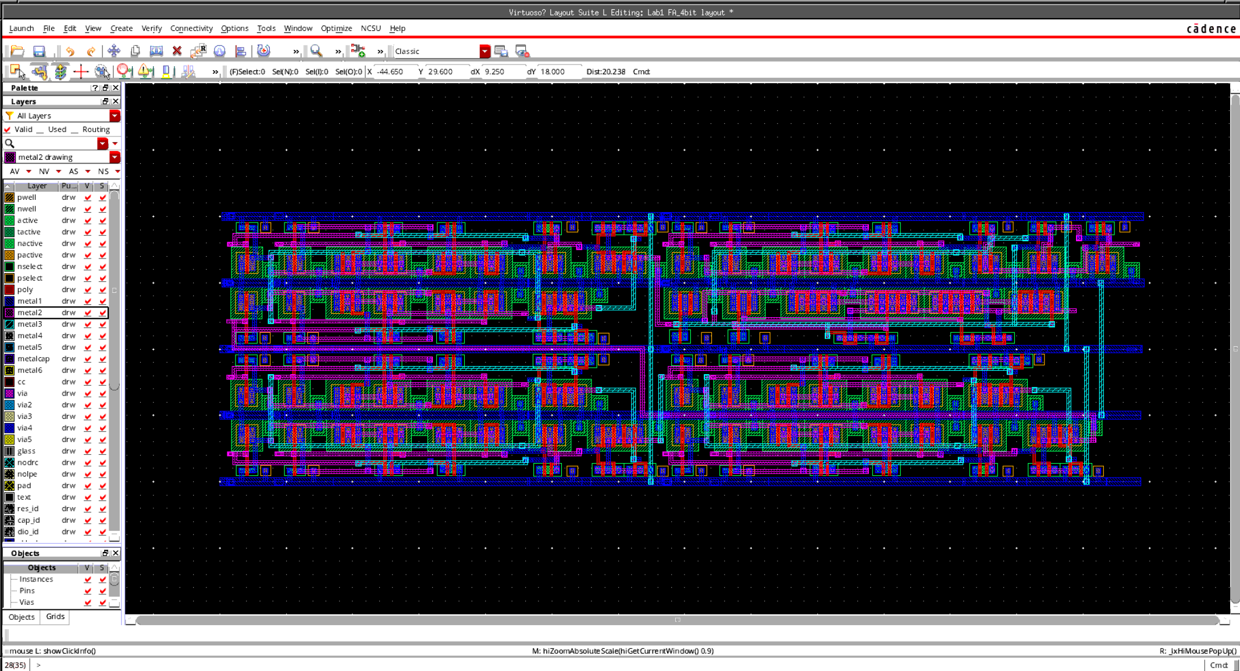Open the Classic toolset dropdown
Viewport: 1240px width, 671px height.
pos(484,51)
